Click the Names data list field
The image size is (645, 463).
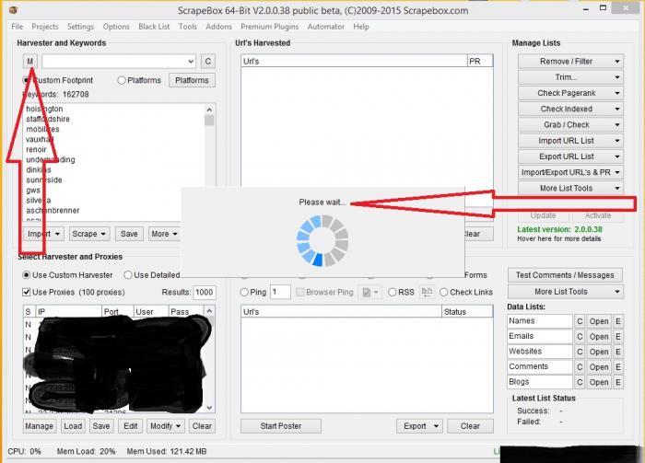click(540, 321)
